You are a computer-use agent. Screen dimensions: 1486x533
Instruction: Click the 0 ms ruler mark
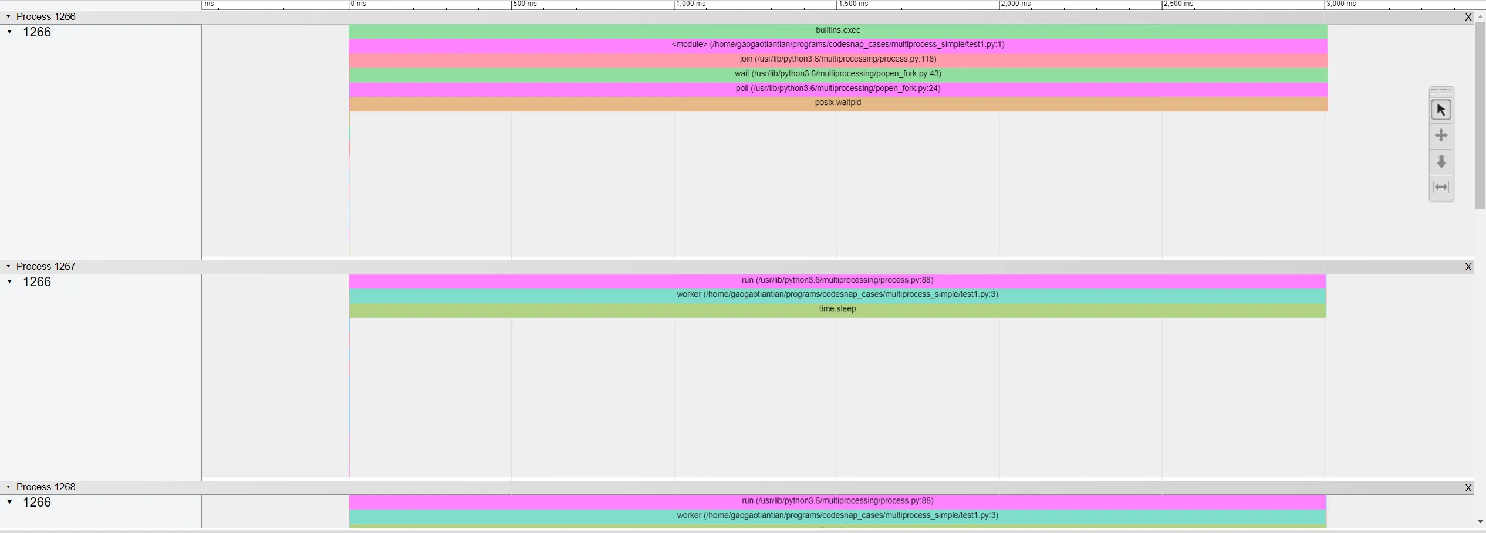pyautogui.click(x=358, y=4)
